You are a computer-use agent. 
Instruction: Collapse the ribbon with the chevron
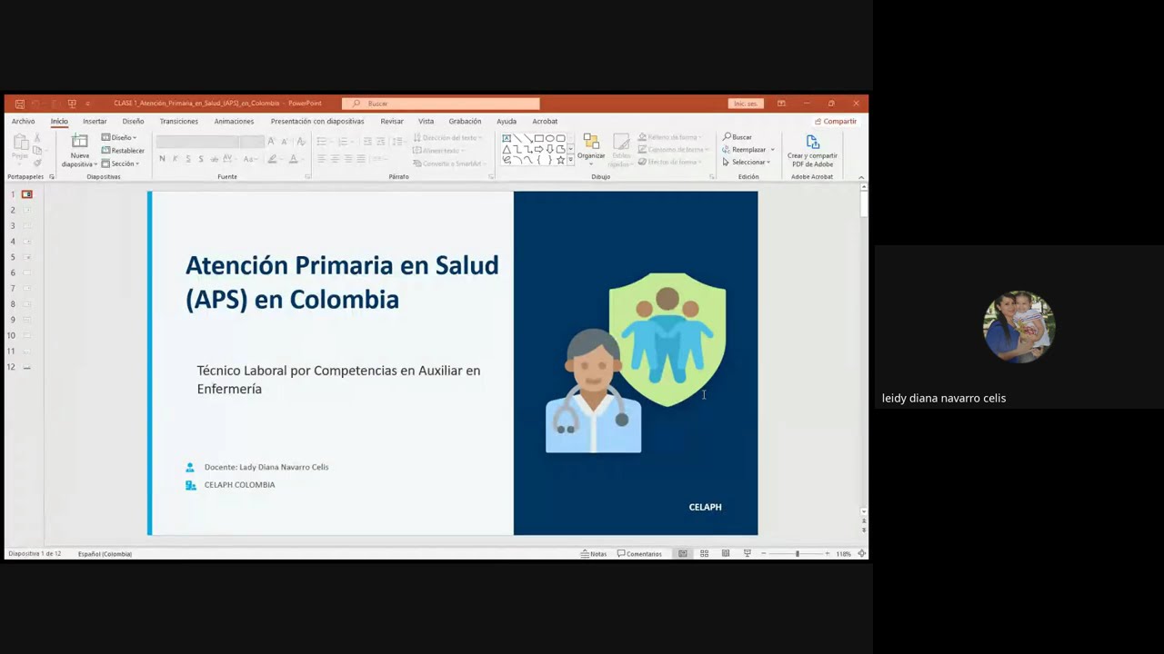click(x=861, y=177)
